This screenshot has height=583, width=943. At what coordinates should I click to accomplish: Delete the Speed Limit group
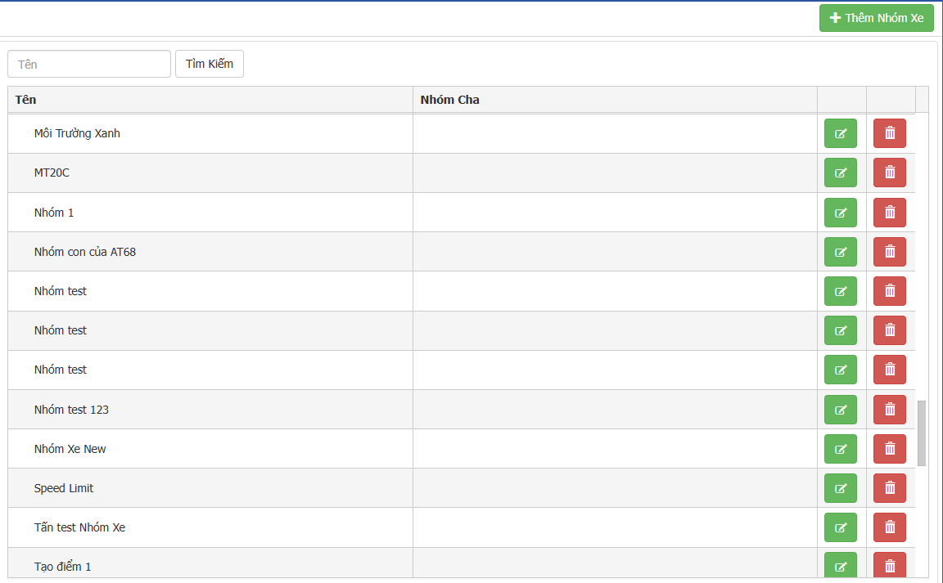889,488
